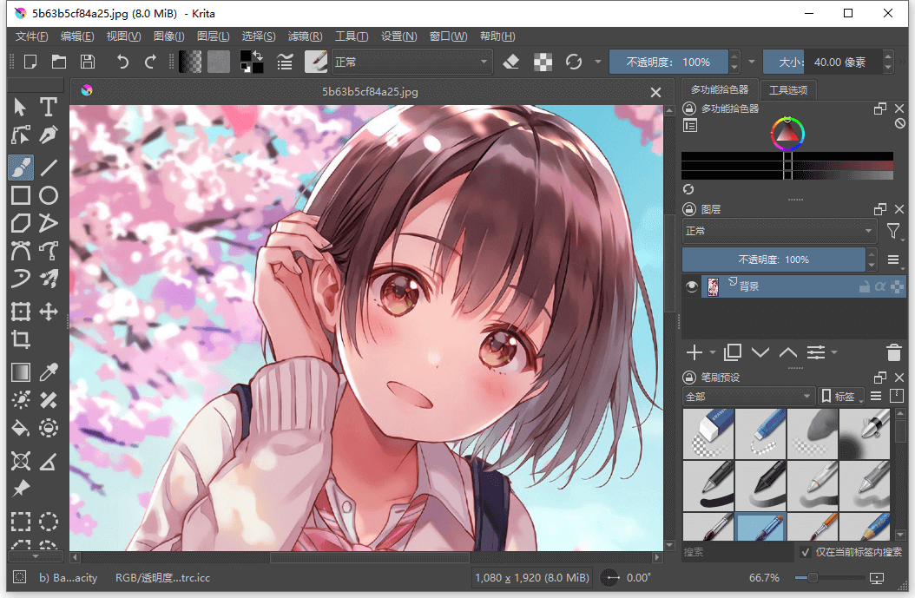The width and height of the screenshot is (915, 598).
Task: Select the Ellipse tool
Action: pyautogui.click(x=49, y=195)
